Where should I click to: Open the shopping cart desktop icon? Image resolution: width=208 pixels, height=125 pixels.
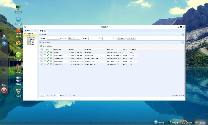[x=18, y=7]
